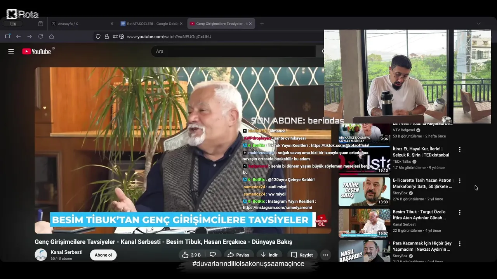Open the YouTube hamburger guide menu
The image size is (497, 279).
tap(11, 51)
